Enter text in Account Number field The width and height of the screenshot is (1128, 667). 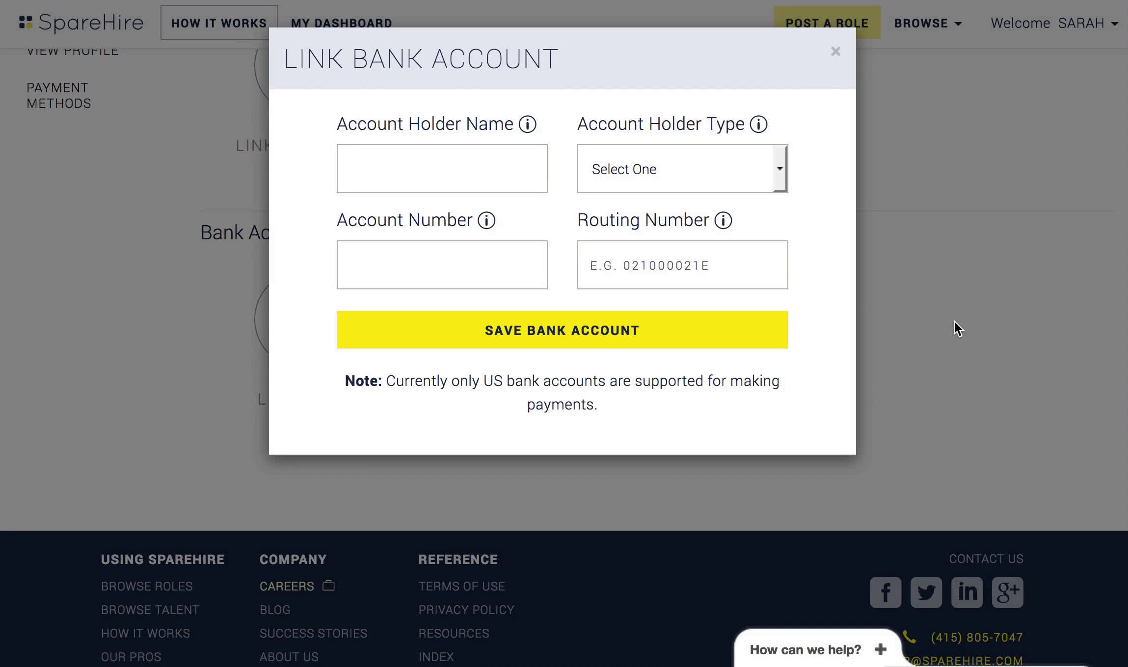(x=442, y=264)
